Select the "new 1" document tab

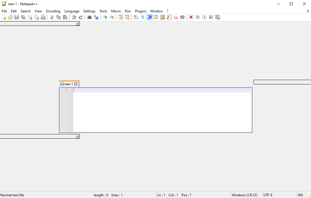click(69, 84)
